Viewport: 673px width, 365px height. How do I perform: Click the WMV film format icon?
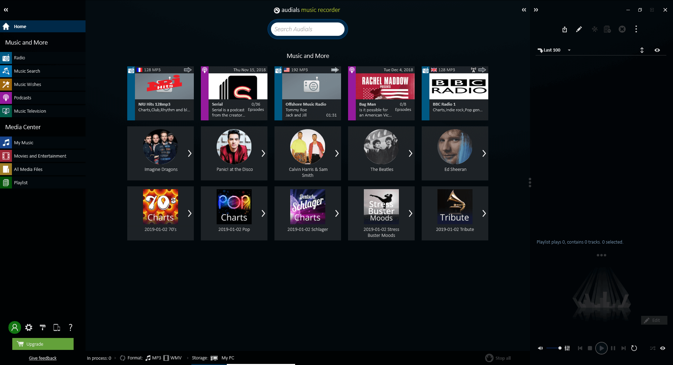pyautogui.click(x=166, y=358)
